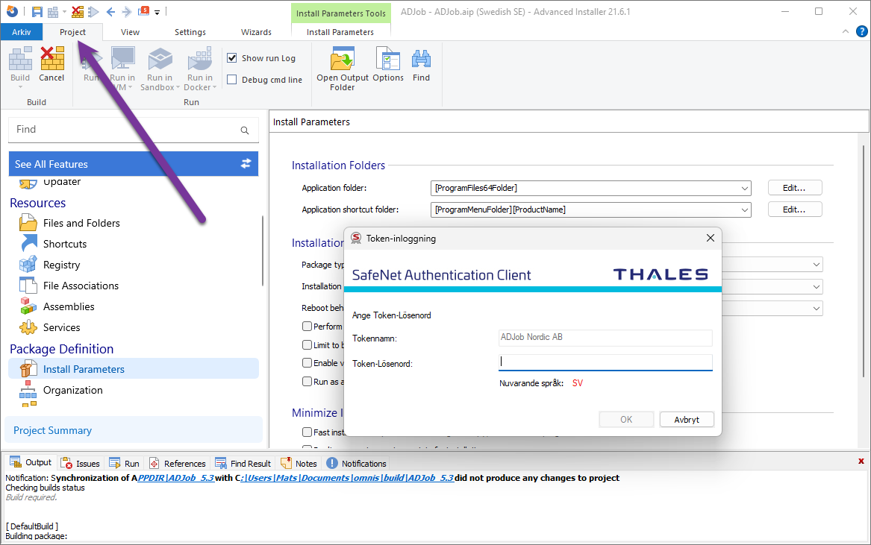Click the Save icon in the quick access toolbar

tap(37, 12)
